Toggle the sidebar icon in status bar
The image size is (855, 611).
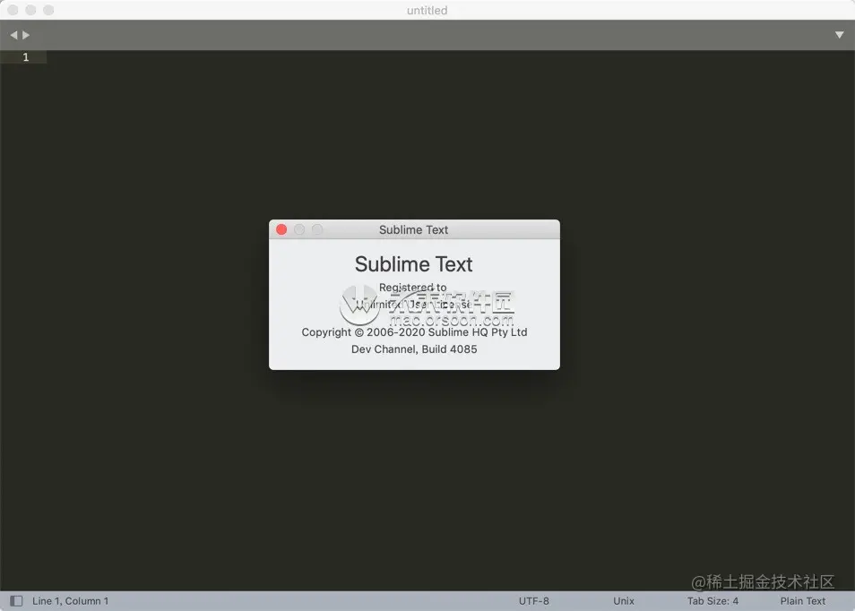[16, 600]
